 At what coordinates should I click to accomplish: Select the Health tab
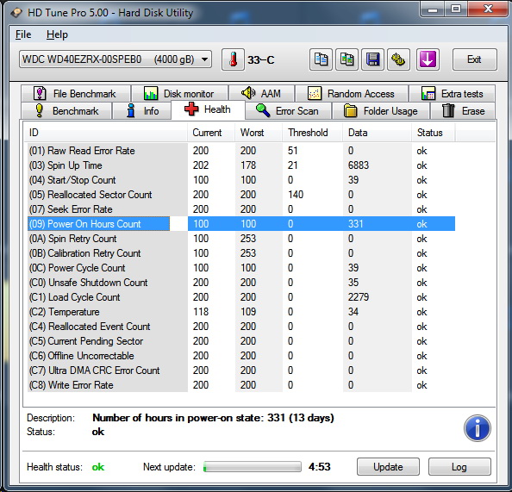(208, 109)
